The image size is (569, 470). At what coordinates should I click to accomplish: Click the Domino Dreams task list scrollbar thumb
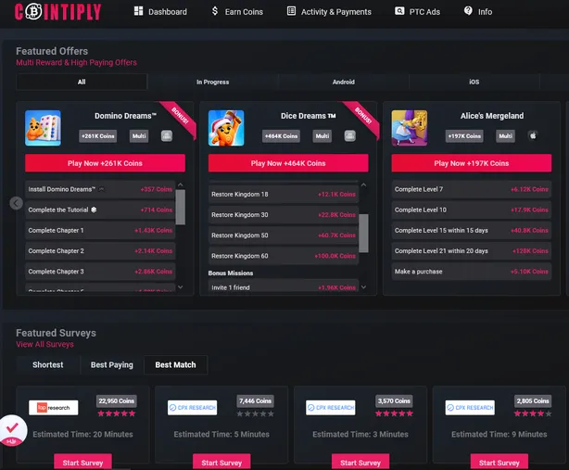tap(181, 208)
